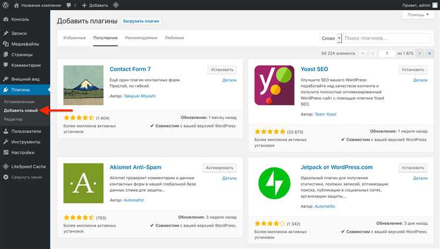Click the Плагины plug icon
This screenshot has width=440, height=249.
pyautogui.click(x=6, y=90)
